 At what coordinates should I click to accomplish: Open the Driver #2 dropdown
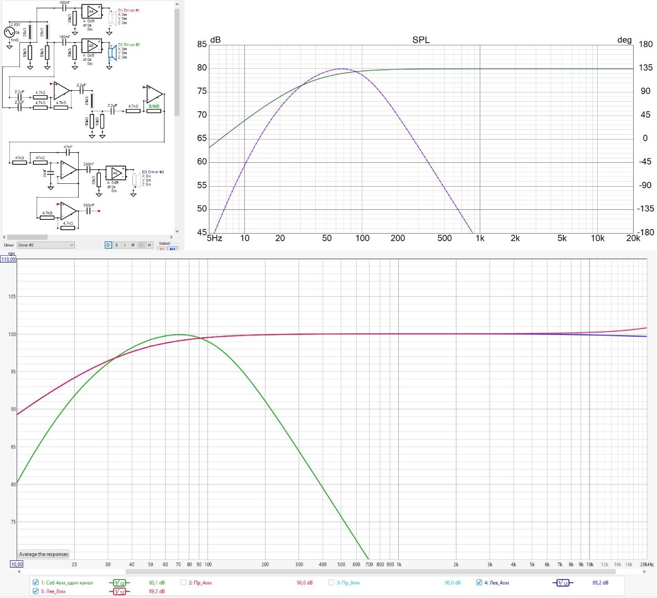[x=45, y=245]
